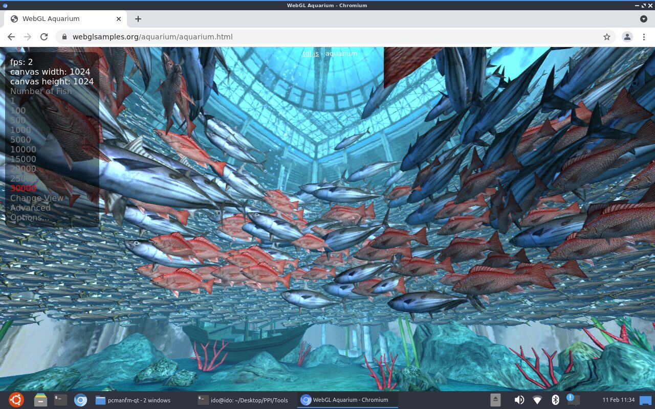
Task: Set number of fish to 25000
Action: (x=23, y=178)
